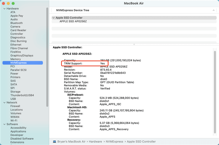
Task: Click the pane splitter handle dot
Action: tap(134, 45)
